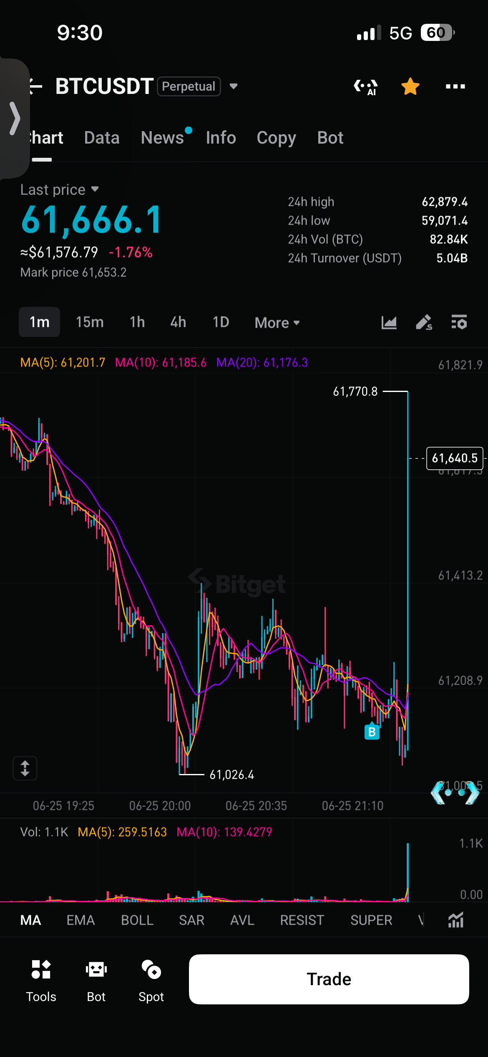This screenshot has width=488, height=1057.
Task: Tap the Trade button
Action: pyautogui.click(x=329, y=979)
